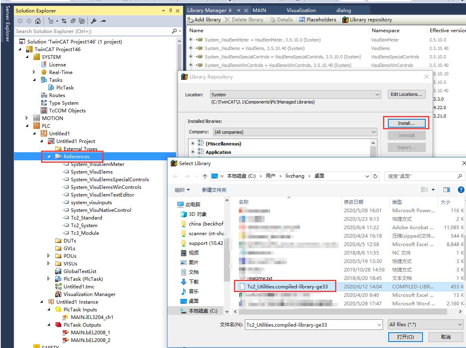Viewport: 466px width, 348px height.
Task: Open Library repository toolbar item
Action: tap(367, 20)
